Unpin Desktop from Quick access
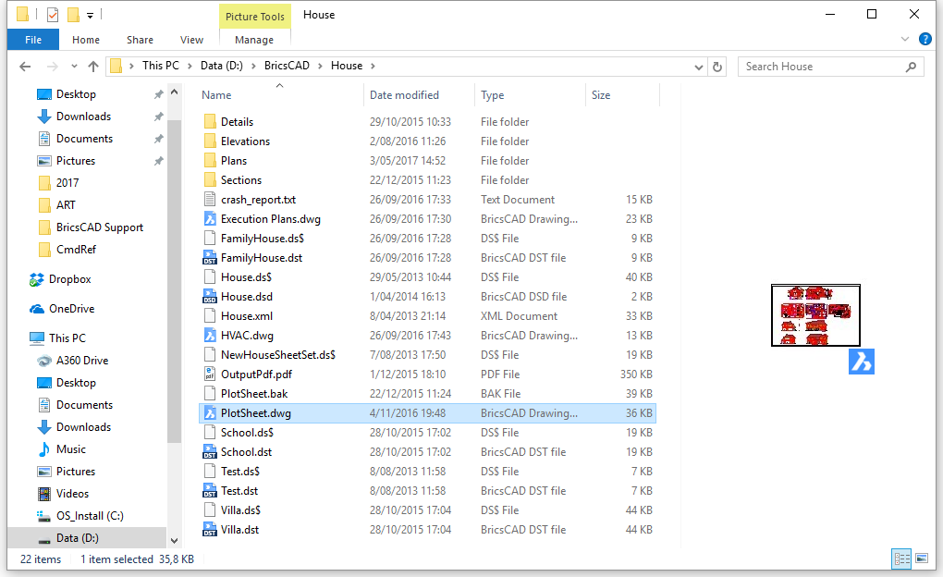This screenshot has width=943, height=577. (x=159, y=94)
